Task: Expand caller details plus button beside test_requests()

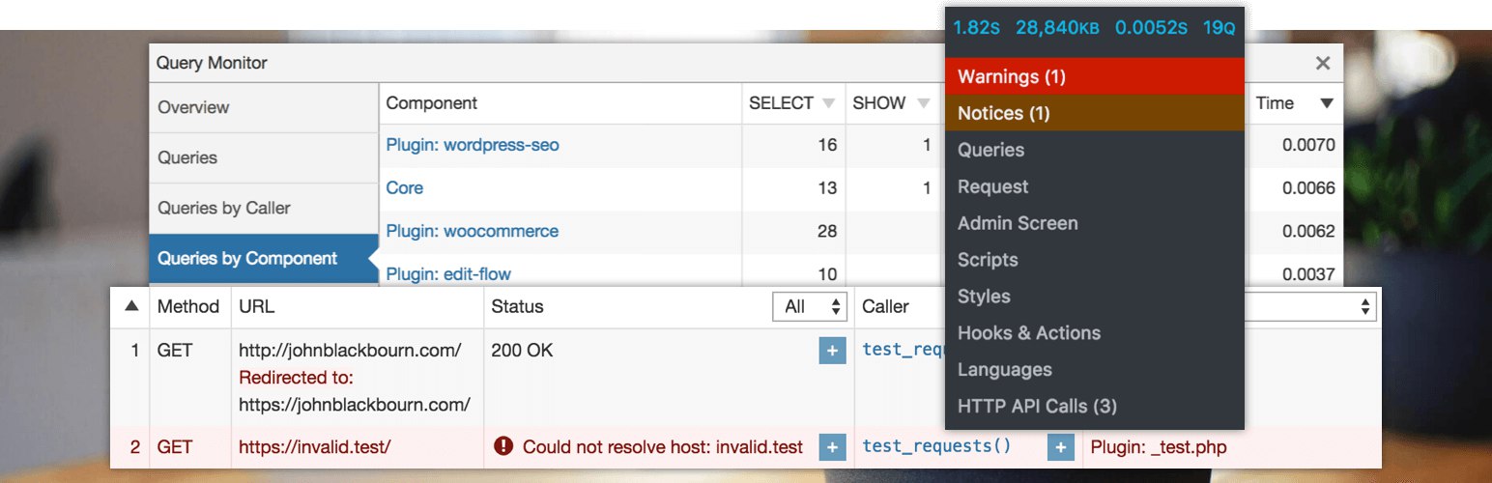Action: click(x=1060, y=447)
